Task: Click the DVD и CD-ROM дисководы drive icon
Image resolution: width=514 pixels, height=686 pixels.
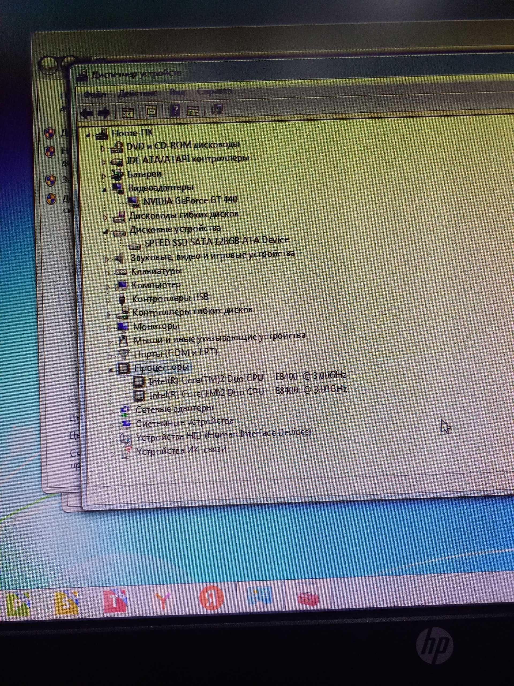Action: 117,147
